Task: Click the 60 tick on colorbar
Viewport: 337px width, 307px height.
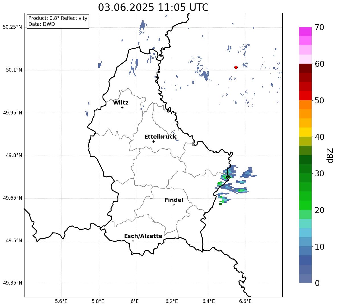Action: 319,64
